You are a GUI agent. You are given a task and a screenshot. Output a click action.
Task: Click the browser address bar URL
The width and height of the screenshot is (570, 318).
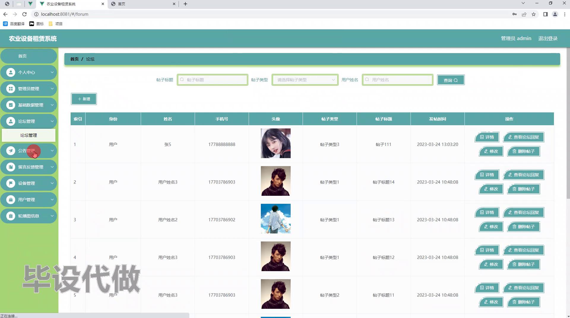(65, 14)
